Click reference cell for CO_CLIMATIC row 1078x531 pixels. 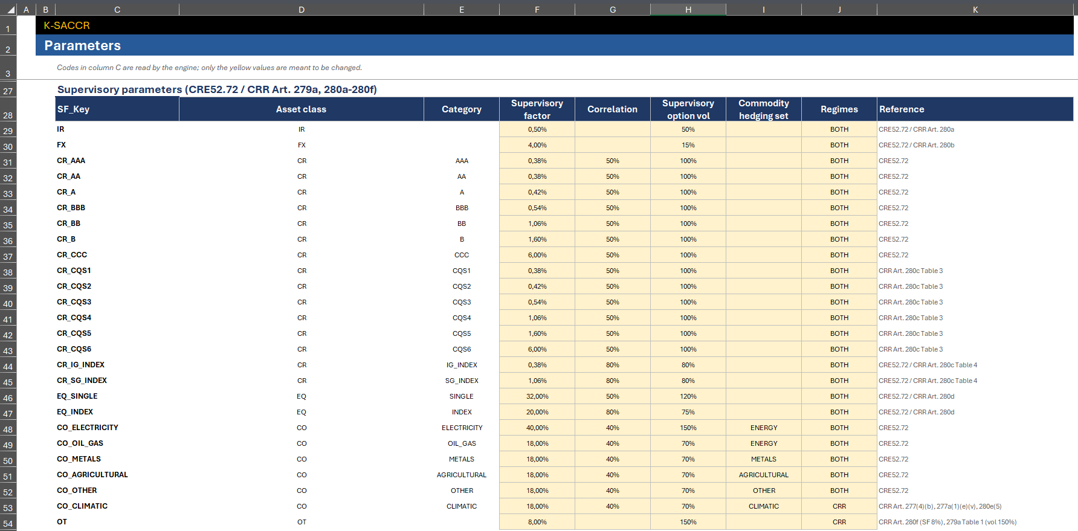(x=975, y=506)
